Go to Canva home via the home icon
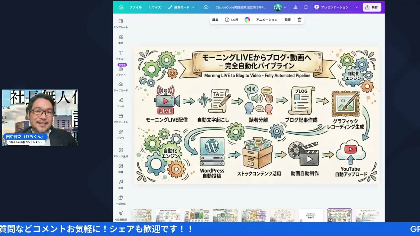Screen dimensions: 420x236 (x=120, y=7)
